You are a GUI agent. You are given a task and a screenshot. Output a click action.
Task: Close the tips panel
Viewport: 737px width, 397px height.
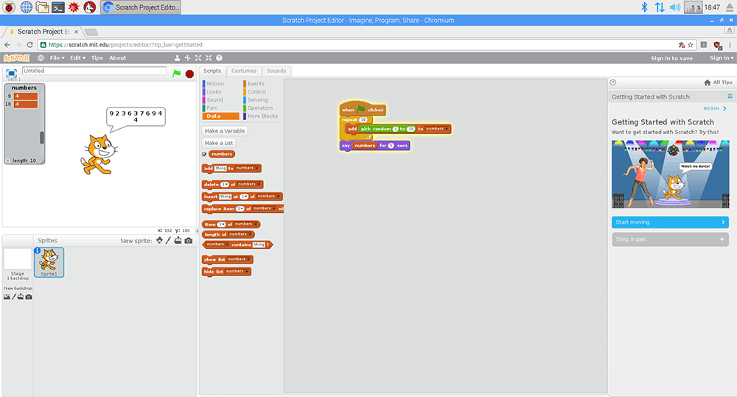tap(613, 82)
